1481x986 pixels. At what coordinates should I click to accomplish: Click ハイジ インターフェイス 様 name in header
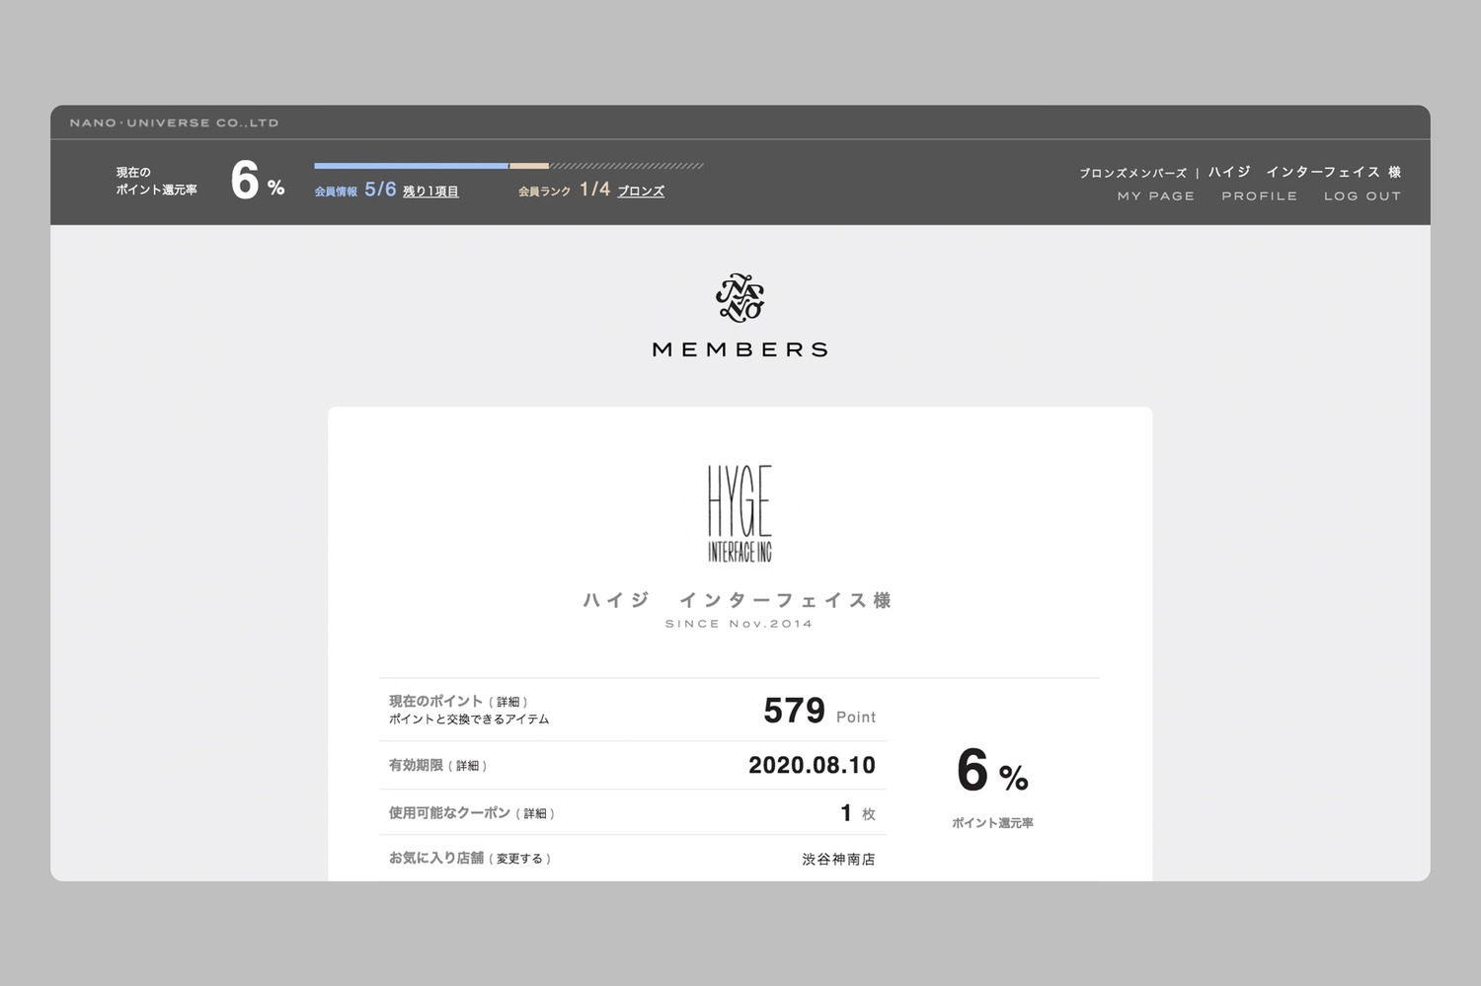[x=1304, y=172]
